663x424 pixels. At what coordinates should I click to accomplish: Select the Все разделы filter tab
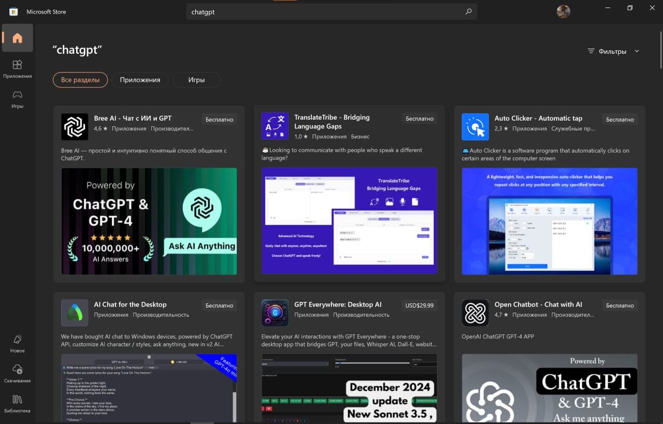tap(80, 80)
